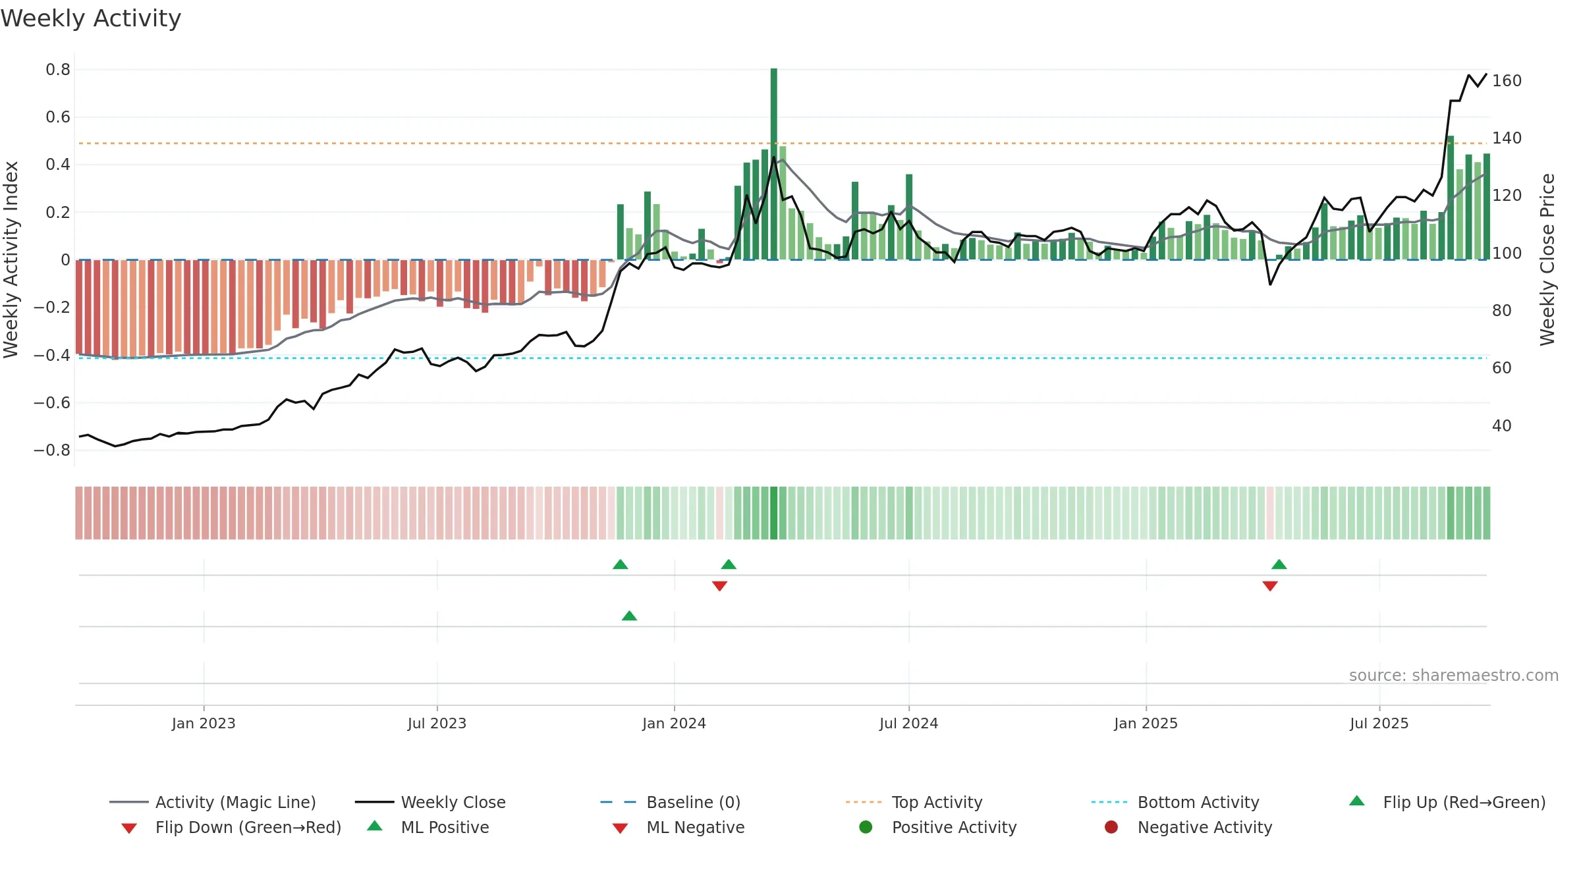The width and height of the screenshot is (1581, 889).
Task: Click the tallest green activity bar near 0.8
Action: click(x=774, y=164)
